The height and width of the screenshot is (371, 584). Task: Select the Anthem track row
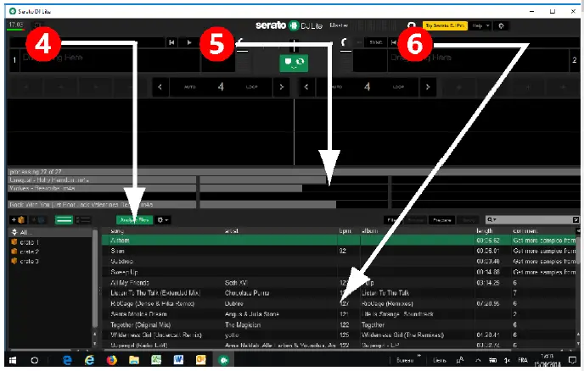point(339,241)
